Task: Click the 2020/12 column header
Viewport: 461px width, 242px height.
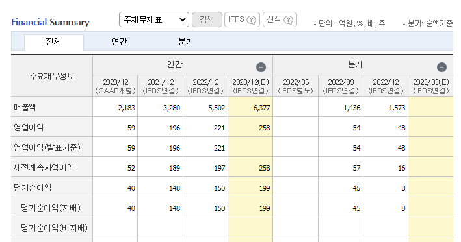Action: pyautogui.click(x=115, y=86)
